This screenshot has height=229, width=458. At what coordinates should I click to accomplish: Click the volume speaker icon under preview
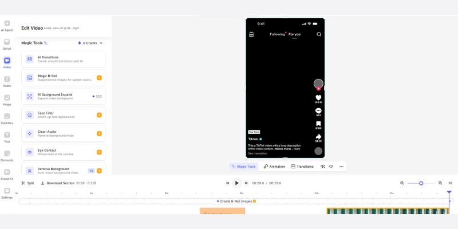point(323,167)
